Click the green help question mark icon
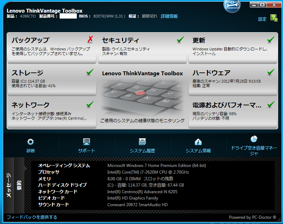Image resolution: width=283 pixels, height=224 pixels. [274, 18]
